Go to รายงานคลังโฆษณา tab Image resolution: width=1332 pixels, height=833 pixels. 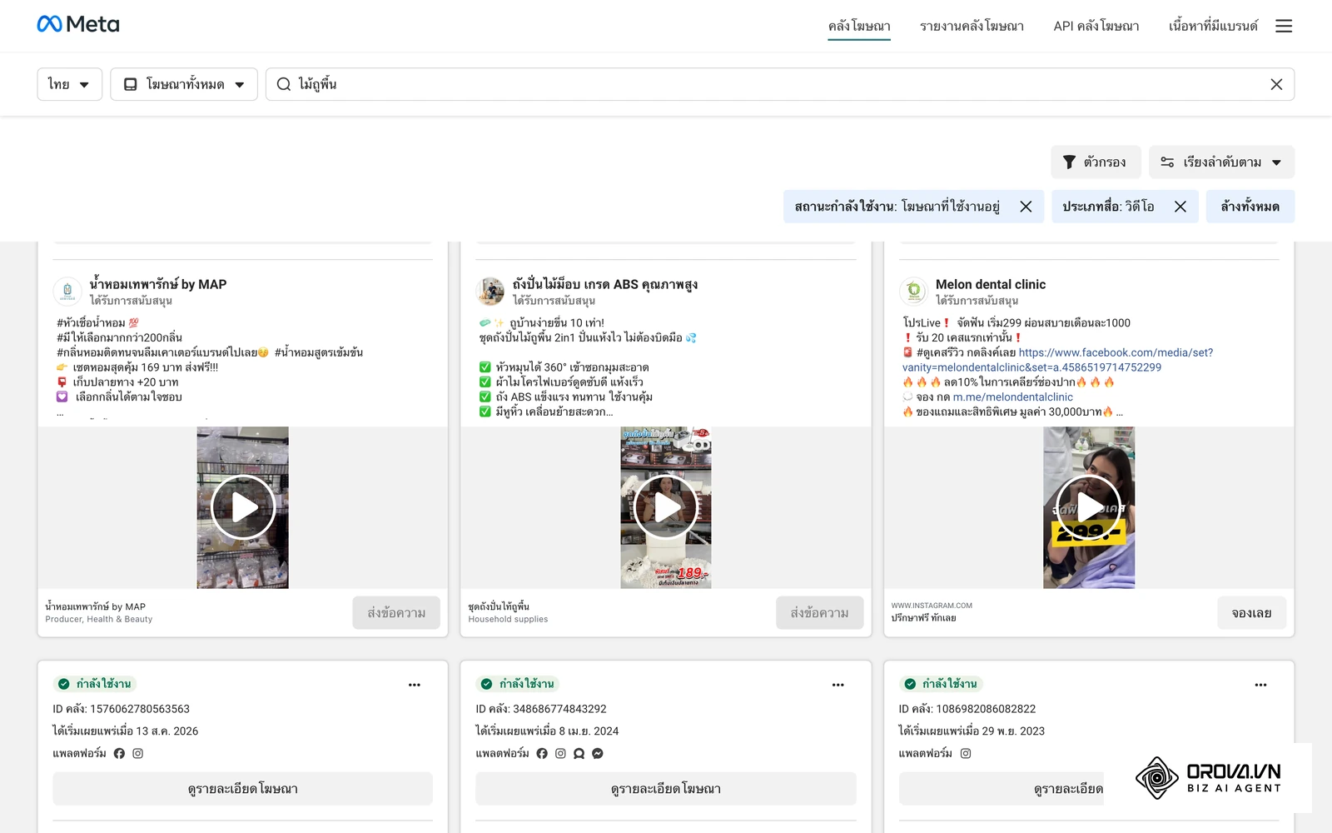(972, 26)
